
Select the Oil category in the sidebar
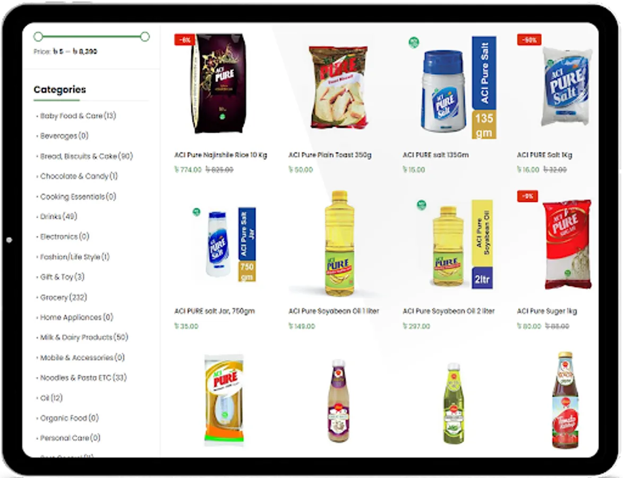click(x=52, y=398)
